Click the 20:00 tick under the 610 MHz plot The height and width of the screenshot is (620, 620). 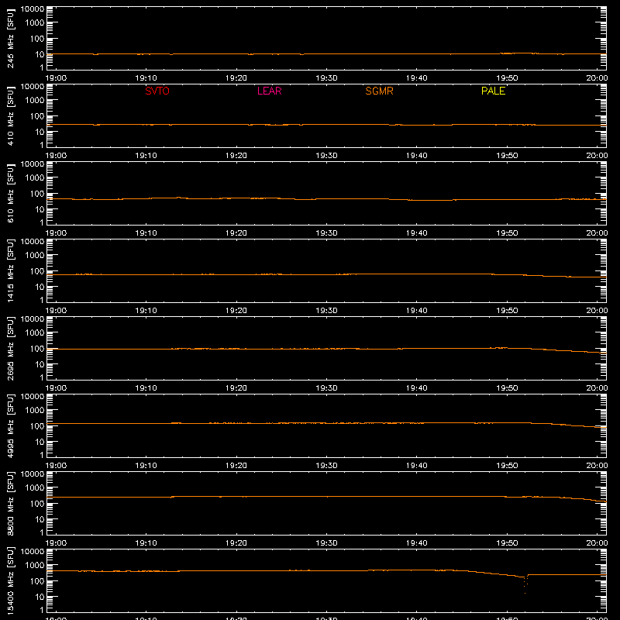tap(597, 233)
